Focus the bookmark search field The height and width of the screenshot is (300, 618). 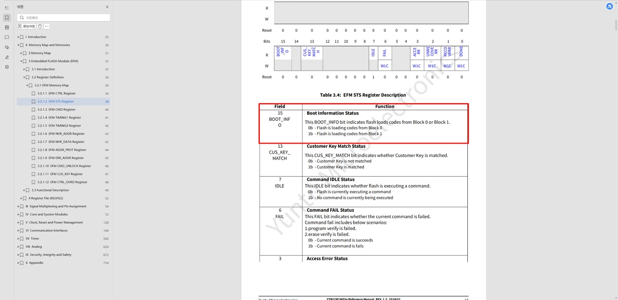[64, 17]
